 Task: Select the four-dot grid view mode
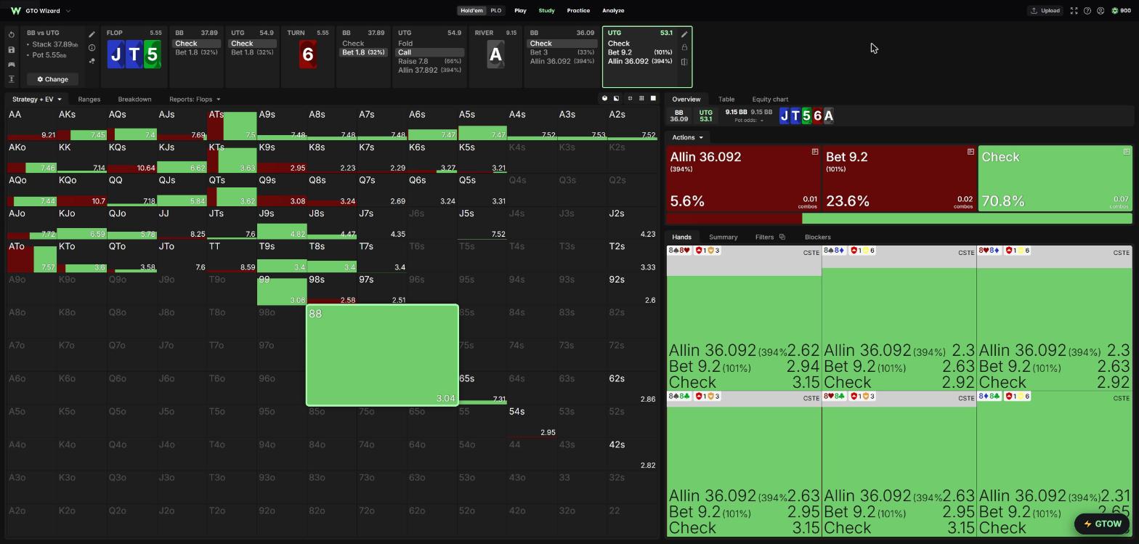point(630,99)
